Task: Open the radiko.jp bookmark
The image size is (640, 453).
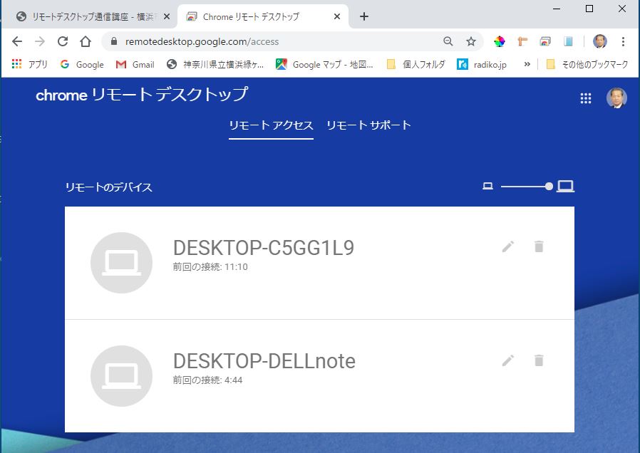Action: pyautogui.click(x=482, y=64)
